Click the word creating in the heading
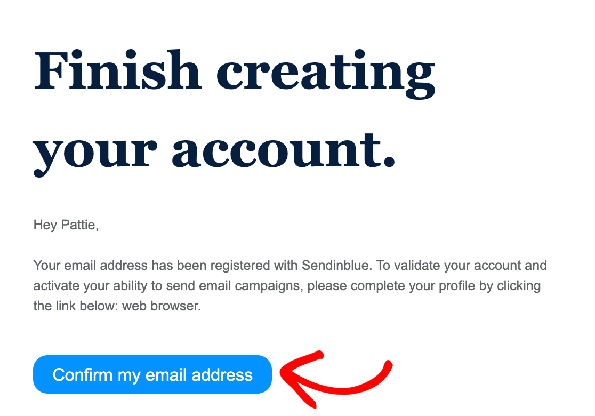This screenshot has width=595, height=416. coord(326,75)
